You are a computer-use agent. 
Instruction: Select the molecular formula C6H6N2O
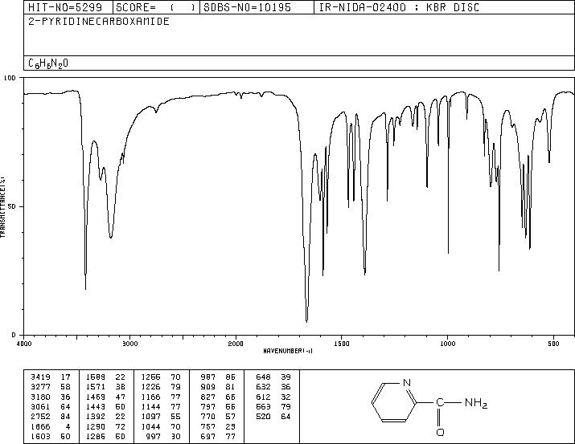48,63
